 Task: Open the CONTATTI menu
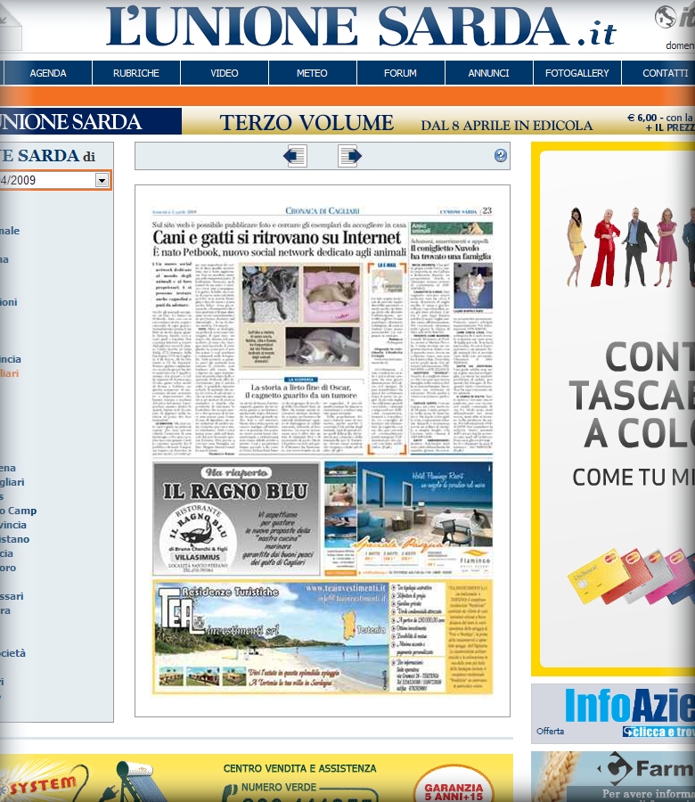[x=658, y=73]
